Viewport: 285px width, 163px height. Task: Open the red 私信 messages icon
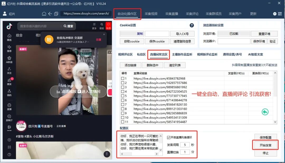(108, 26)
